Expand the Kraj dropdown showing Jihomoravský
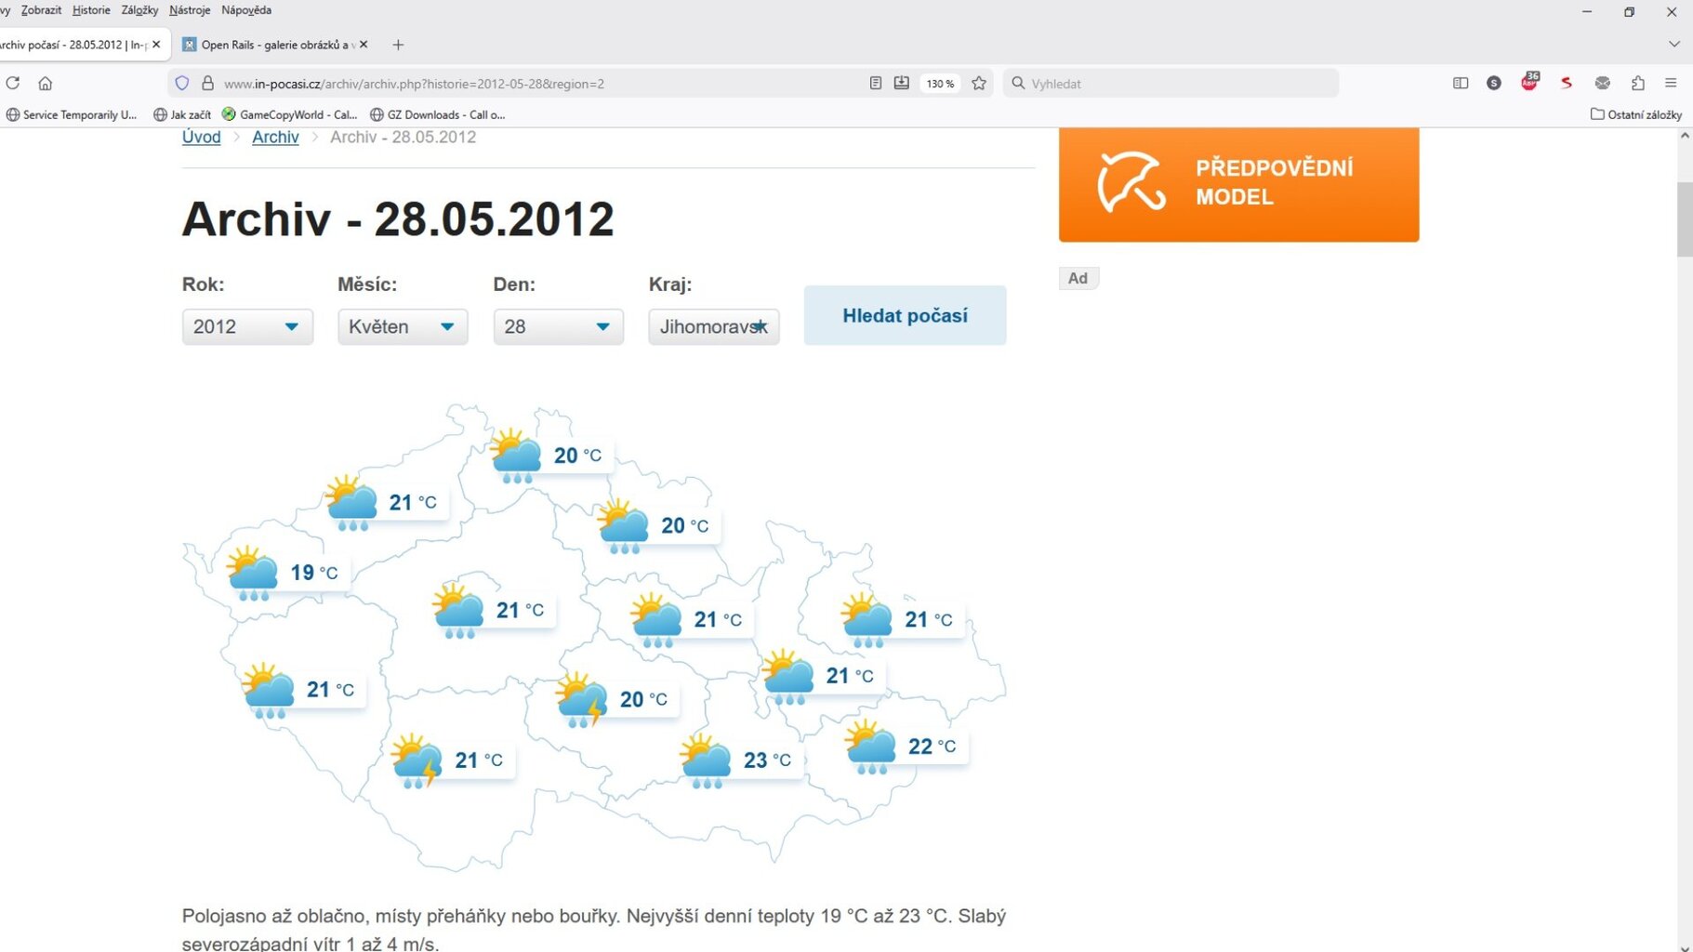The height and width of the screenshot is (952, 1693). (714, 326)
